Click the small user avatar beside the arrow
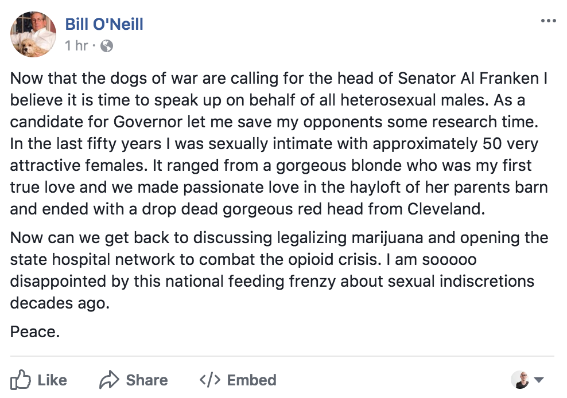Viewport: 567px width, 398px height. [520, 380]
